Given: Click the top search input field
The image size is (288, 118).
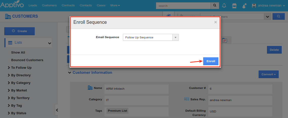Looking at the screenshot, I should (183, 6).
